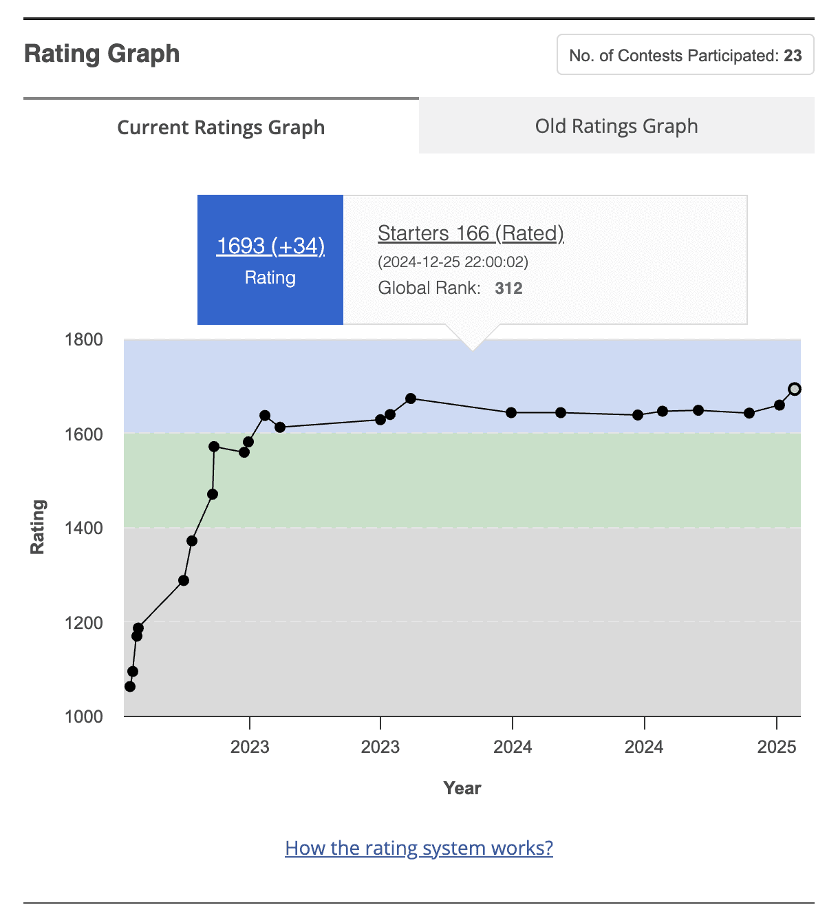Select the highlighted final data point
The width and height of the screenshot is (838, 914).
[x=795, y=389]
